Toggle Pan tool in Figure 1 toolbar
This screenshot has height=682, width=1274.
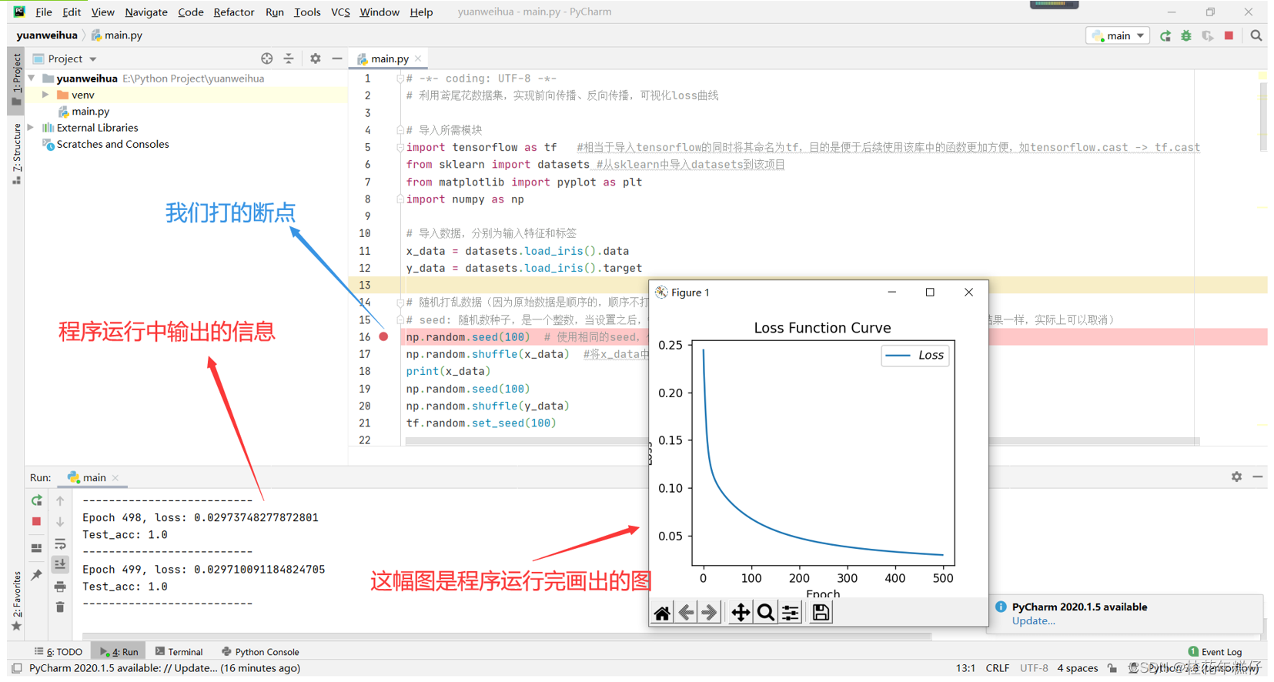tap(741, 613)
